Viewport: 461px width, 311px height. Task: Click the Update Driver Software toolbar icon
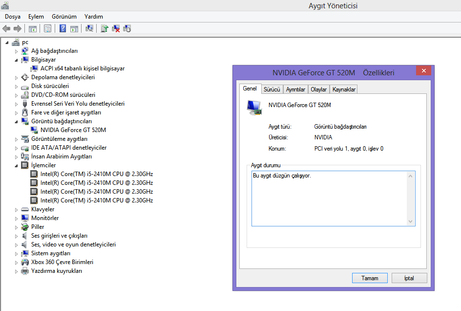tap(105, 28)
